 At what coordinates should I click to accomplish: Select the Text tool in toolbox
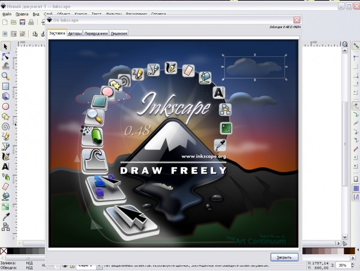pyautogui.click(x=5, y=166)
